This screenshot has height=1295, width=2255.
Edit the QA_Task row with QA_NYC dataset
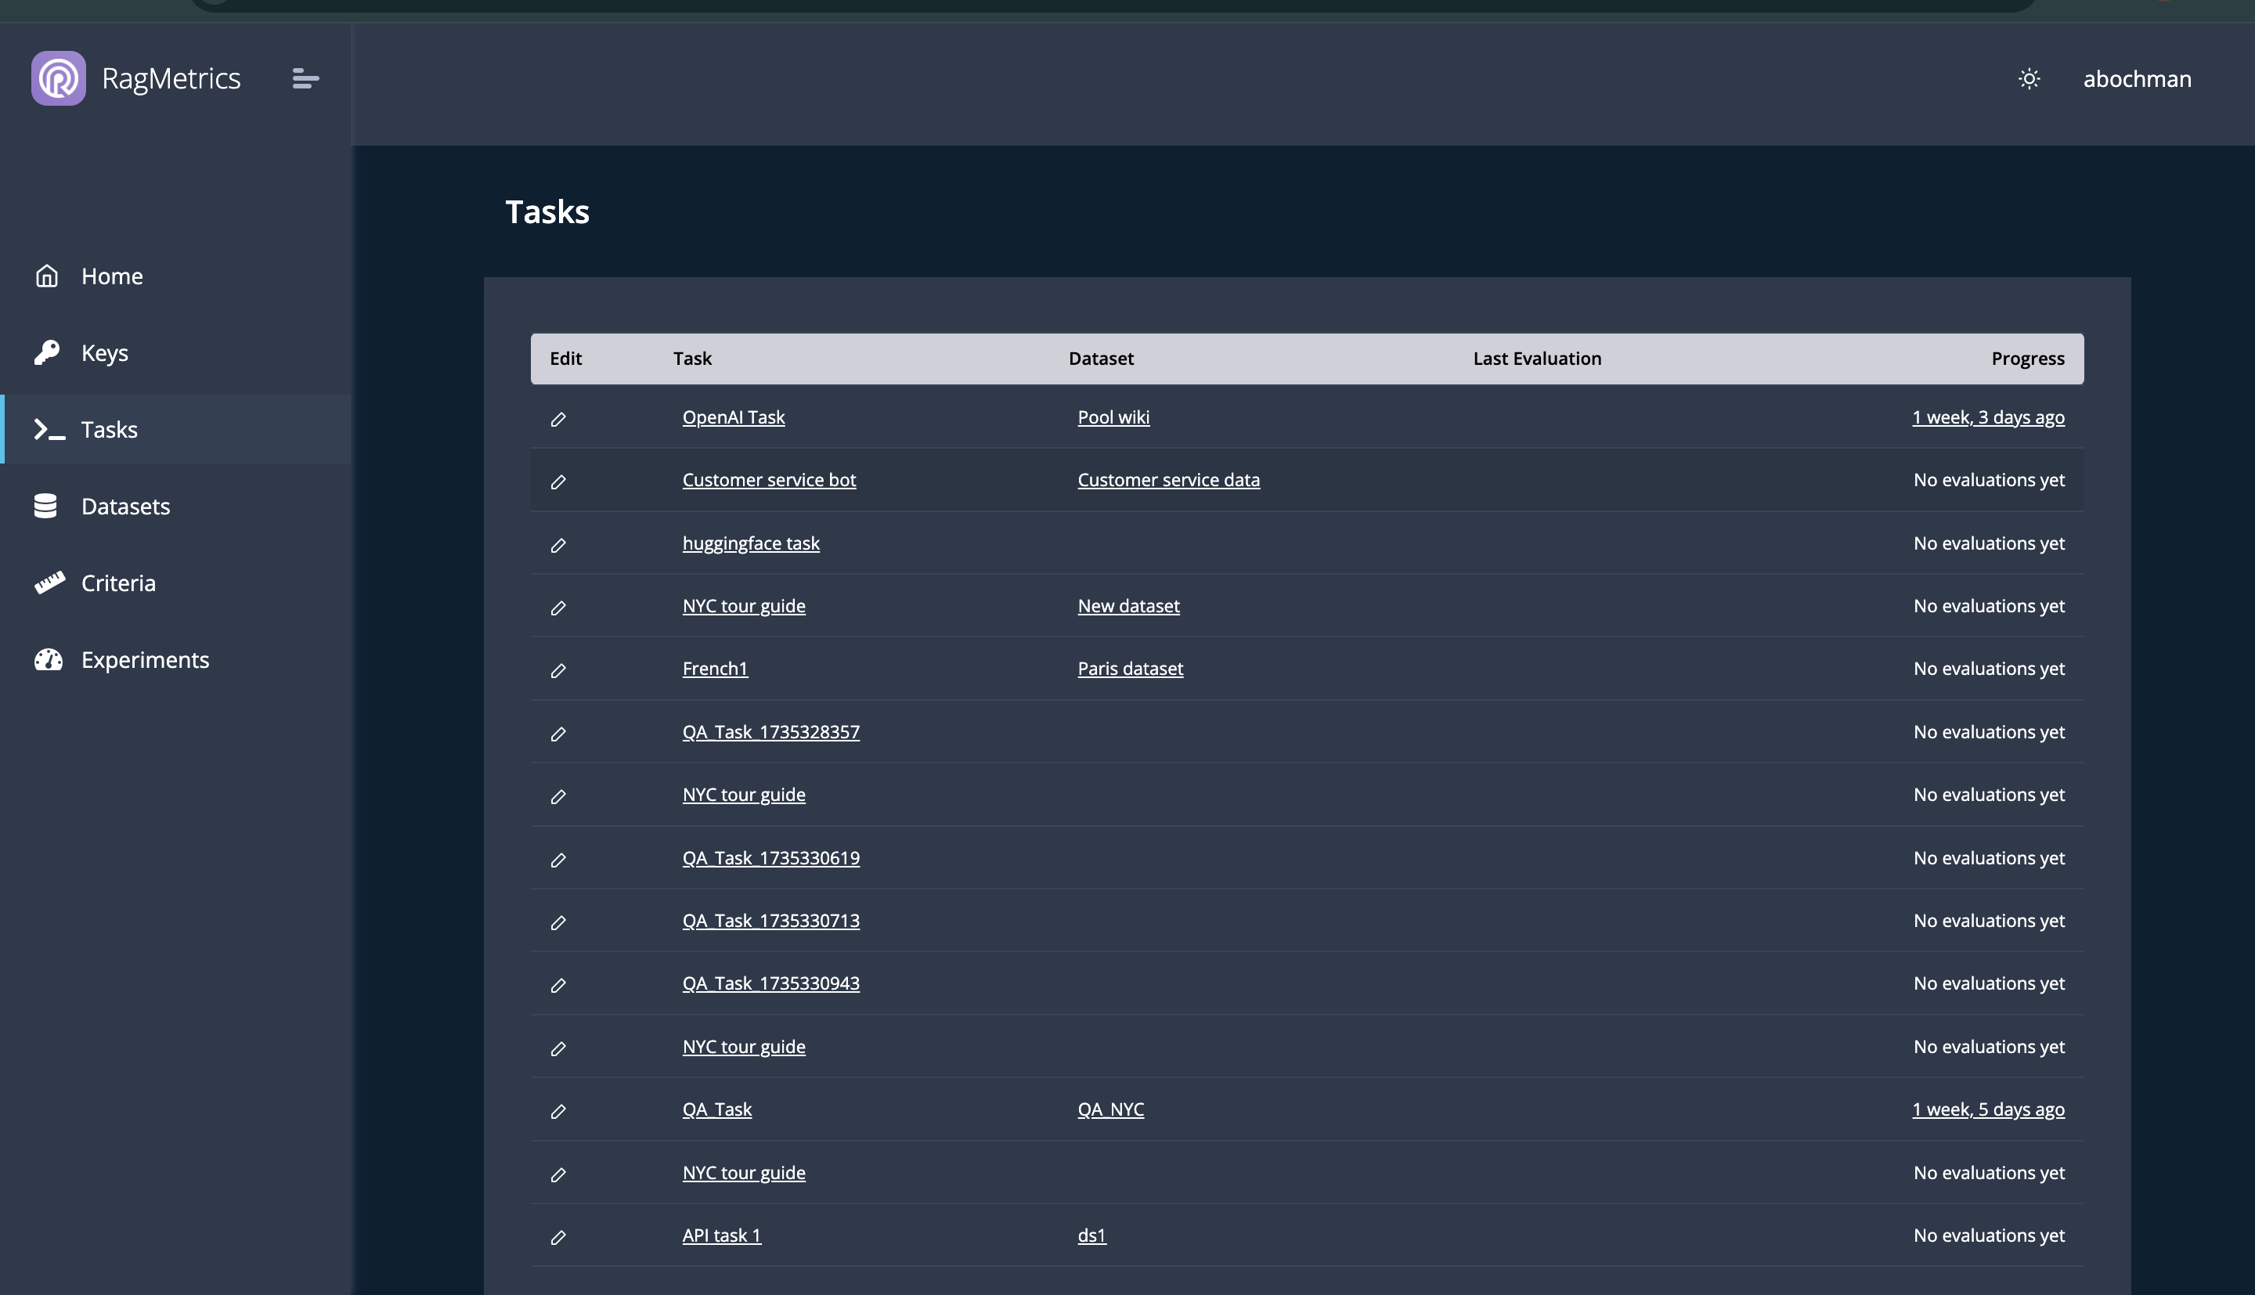[558, 1112]
